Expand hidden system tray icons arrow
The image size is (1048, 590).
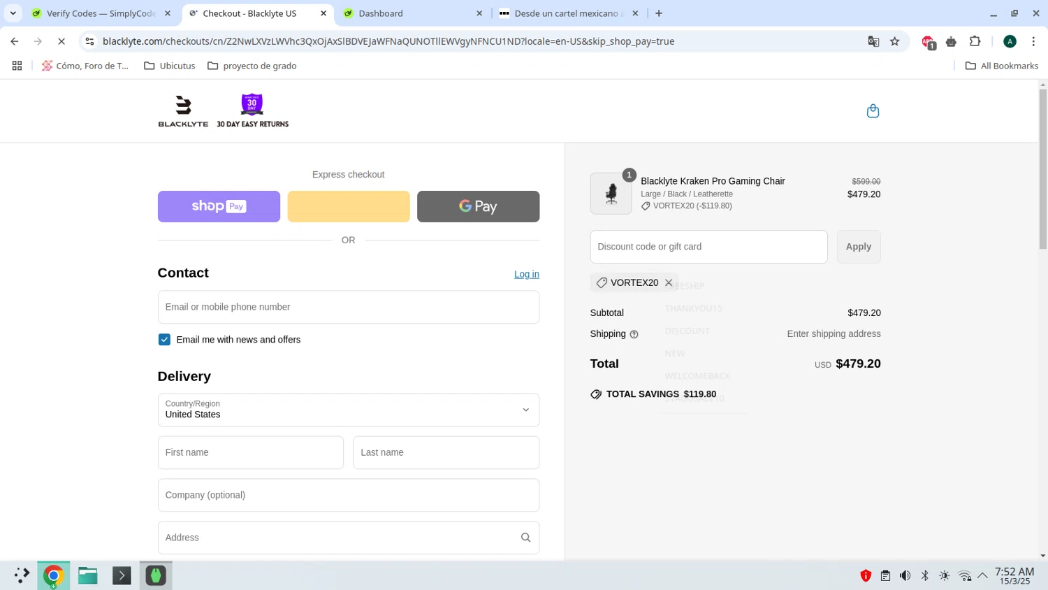coord(982,576)
